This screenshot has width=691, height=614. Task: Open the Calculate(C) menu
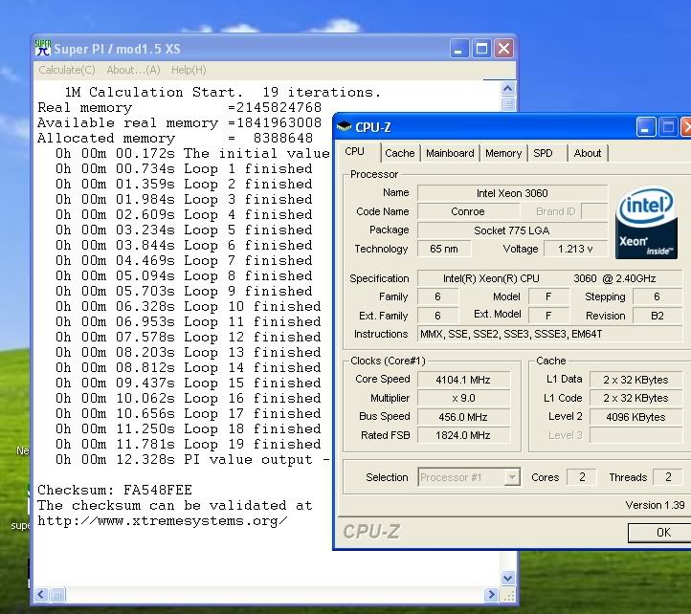pos(67,70)
